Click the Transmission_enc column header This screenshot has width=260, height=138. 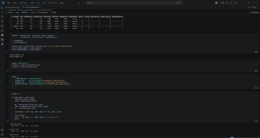118,17
